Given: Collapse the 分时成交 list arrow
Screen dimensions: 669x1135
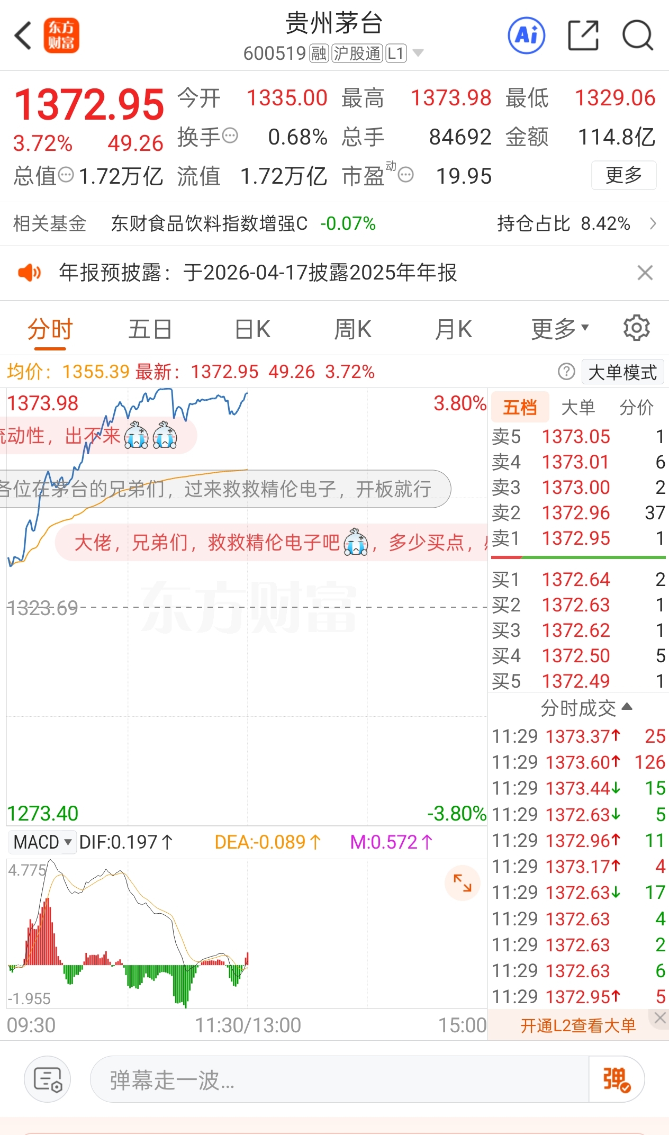Looking at the screenshot, I should pos(627,707).
